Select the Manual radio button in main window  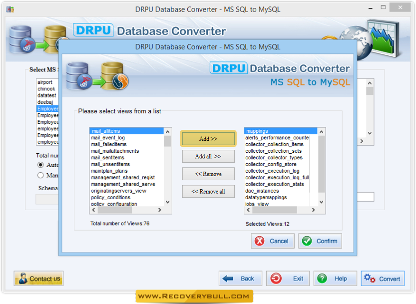click(40, 175)
